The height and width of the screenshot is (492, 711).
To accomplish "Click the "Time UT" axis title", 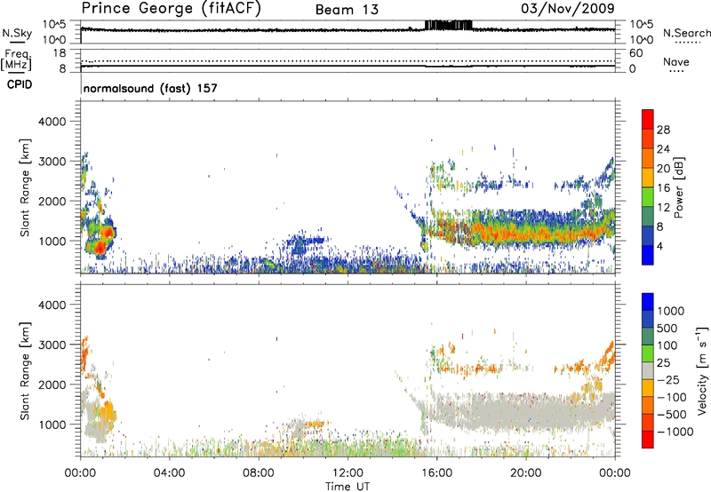I will point(348,487).
